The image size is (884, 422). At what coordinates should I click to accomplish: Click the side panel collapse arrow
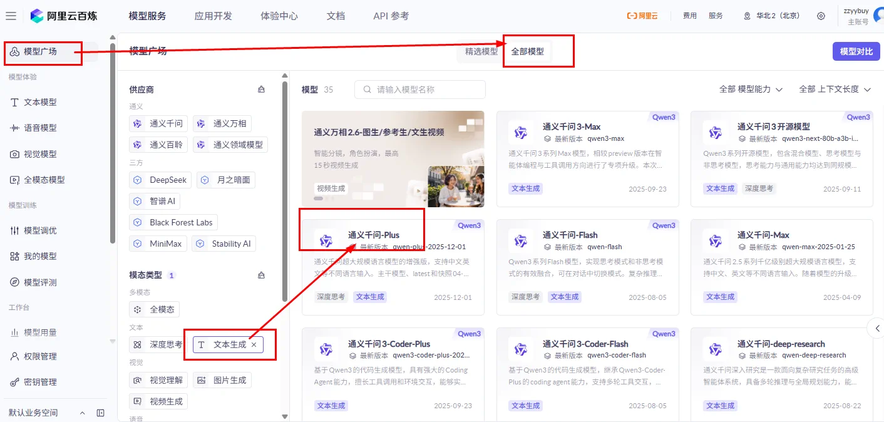click(x=876, y=328)
